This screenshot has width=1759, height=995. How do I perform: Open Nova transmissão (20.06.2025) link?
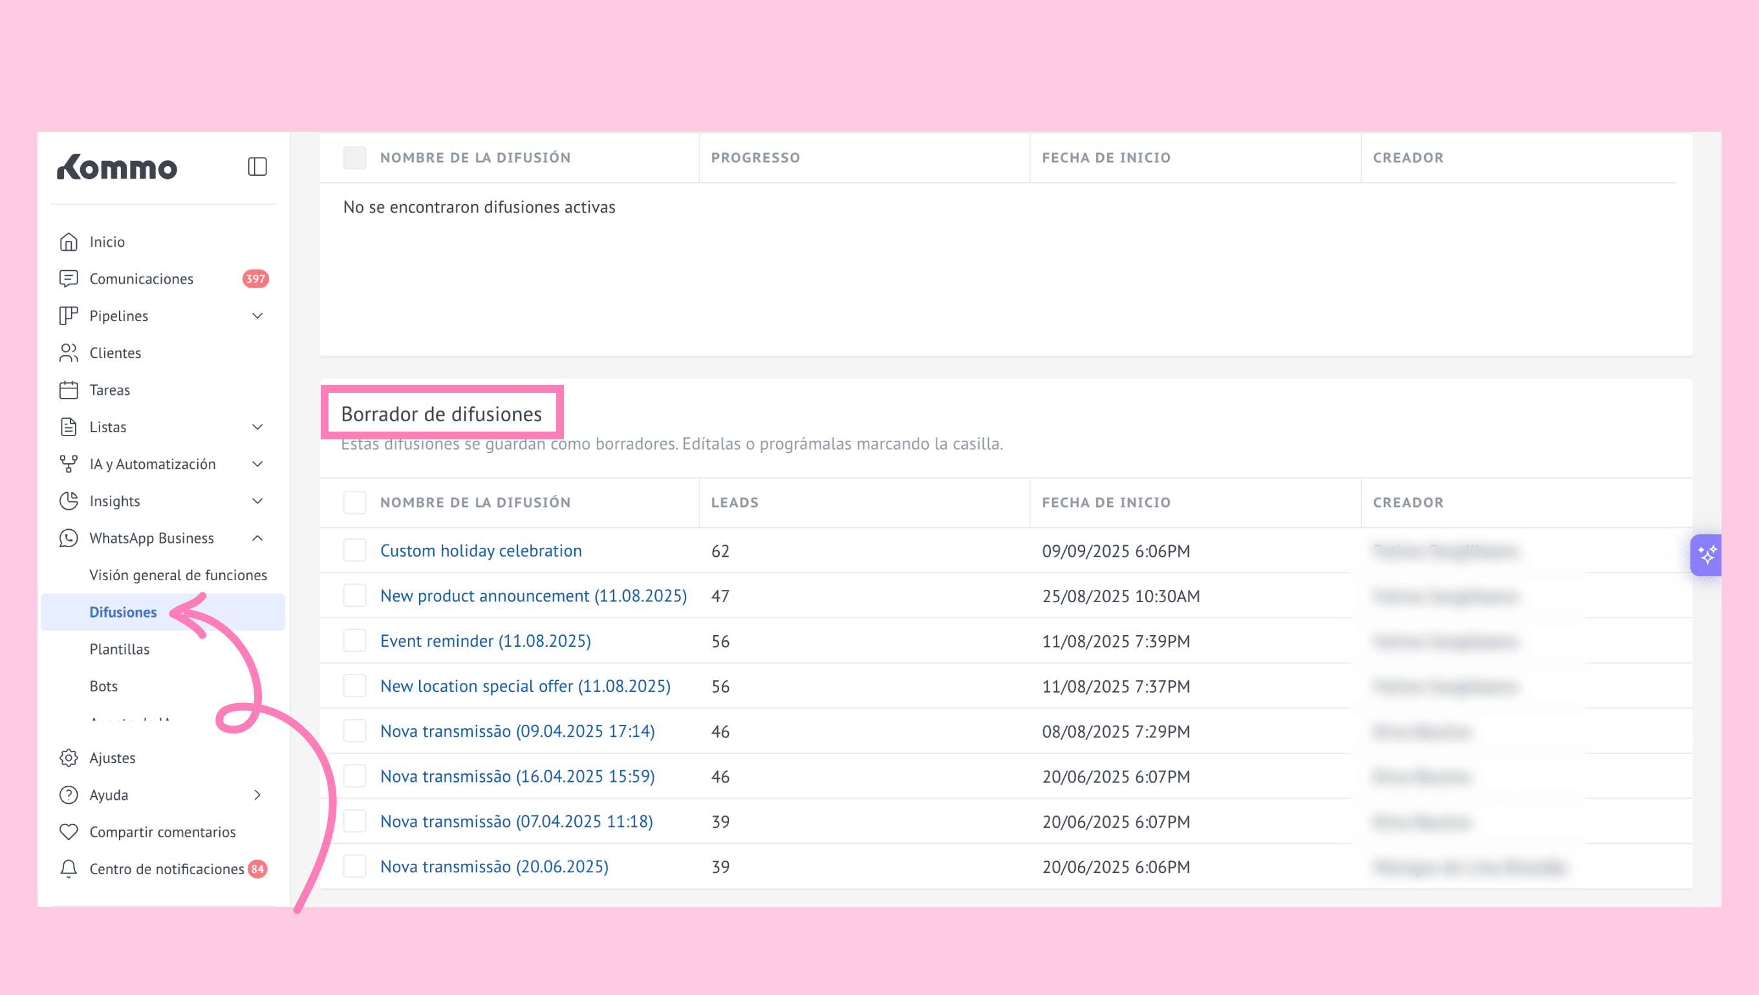tap(494, 866)
